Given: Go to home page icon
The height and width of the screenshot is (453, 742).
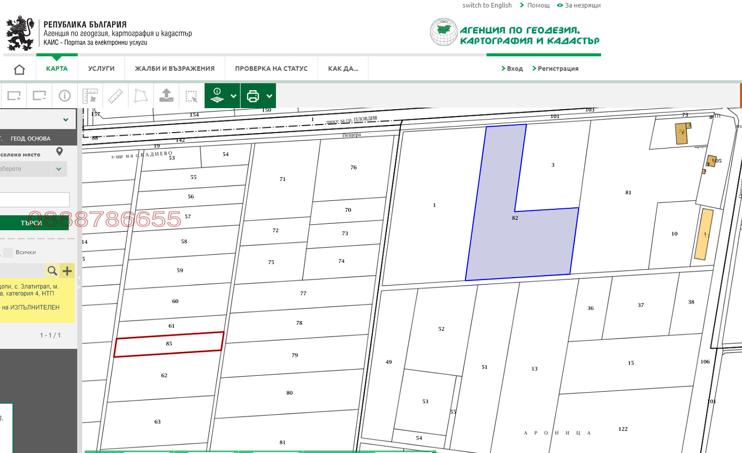Looking at the screenshot, I should 19,68.
